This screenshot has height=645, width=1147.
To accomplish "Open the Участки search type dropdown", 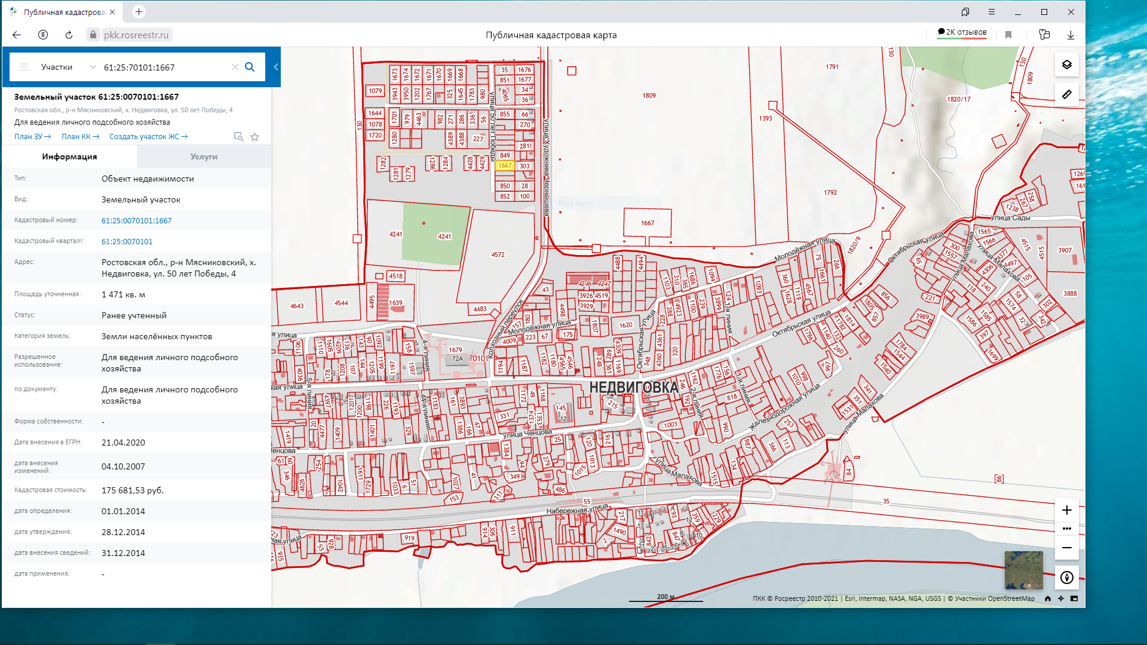I will [x=68, y=67].
